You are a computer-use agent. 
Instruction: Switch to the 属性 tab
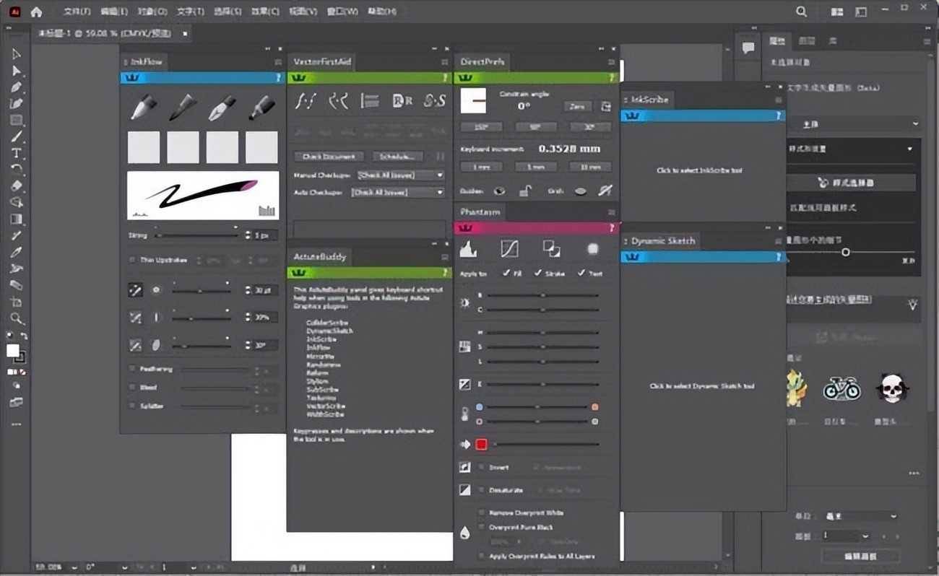pos(776,41)
